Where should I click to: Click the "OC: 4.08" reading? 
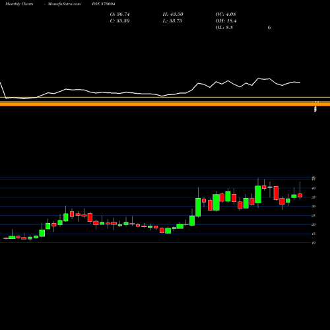point(226,15)
